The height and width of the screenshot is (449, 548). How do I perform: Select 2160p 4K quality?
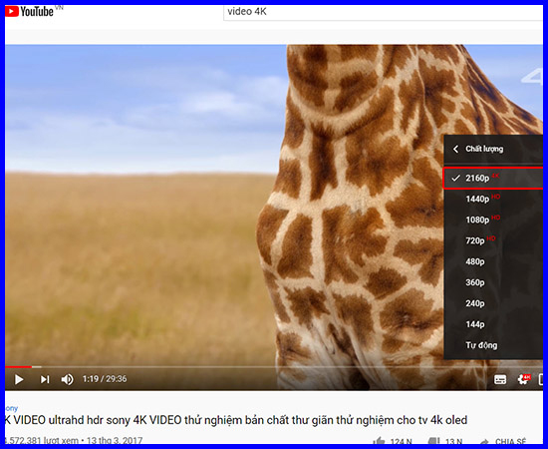[493, 179]
